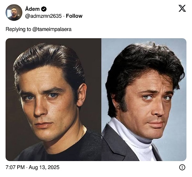Click the Aug 13, 2025 date
Image resolution: width=192 pixels, height=177 pixels.
[44, 167]
